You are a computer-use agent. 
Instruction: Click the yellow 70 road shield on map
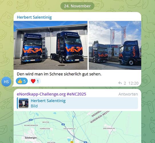[72, 142]
